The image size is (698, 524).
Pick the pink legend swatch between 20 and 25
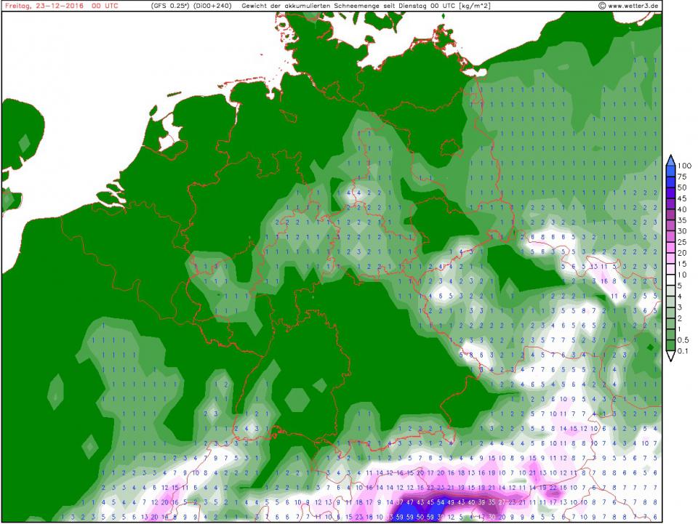(x=669, y=246)
